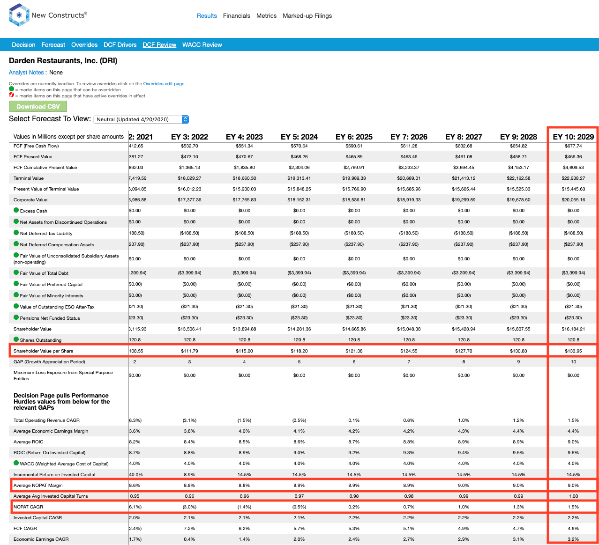Click green dot beside Value of Outstanding ESO After-Tax
This screenshot has width=599, height=545.
16,306
